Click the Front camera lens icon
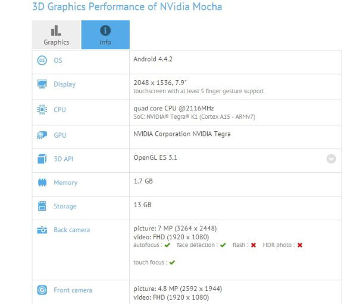 coord(42,290)
